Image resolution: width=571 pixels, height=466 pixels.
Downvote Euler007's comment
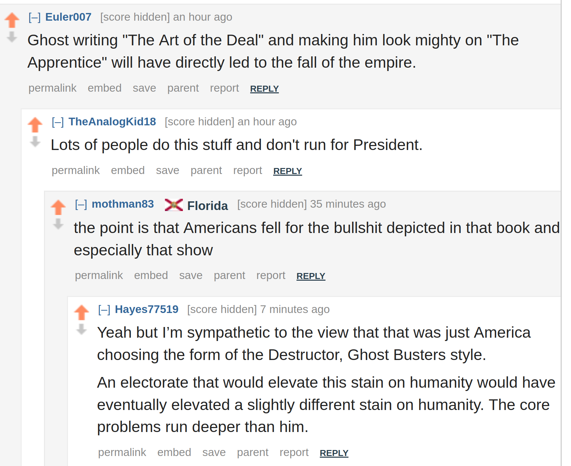coord(12,37)
